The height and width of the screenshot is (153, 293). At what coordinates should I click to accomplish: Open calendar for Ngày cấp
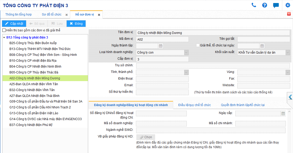click(283, 113)
